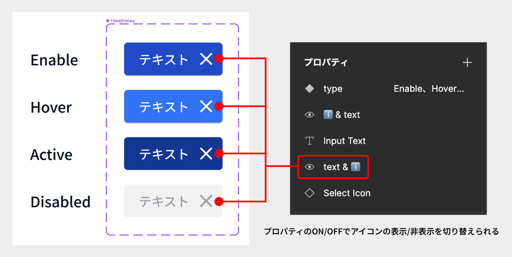Click the diamond icon beside type
Viewport: 512px width, 257px height.
click(x=310, y=89)
